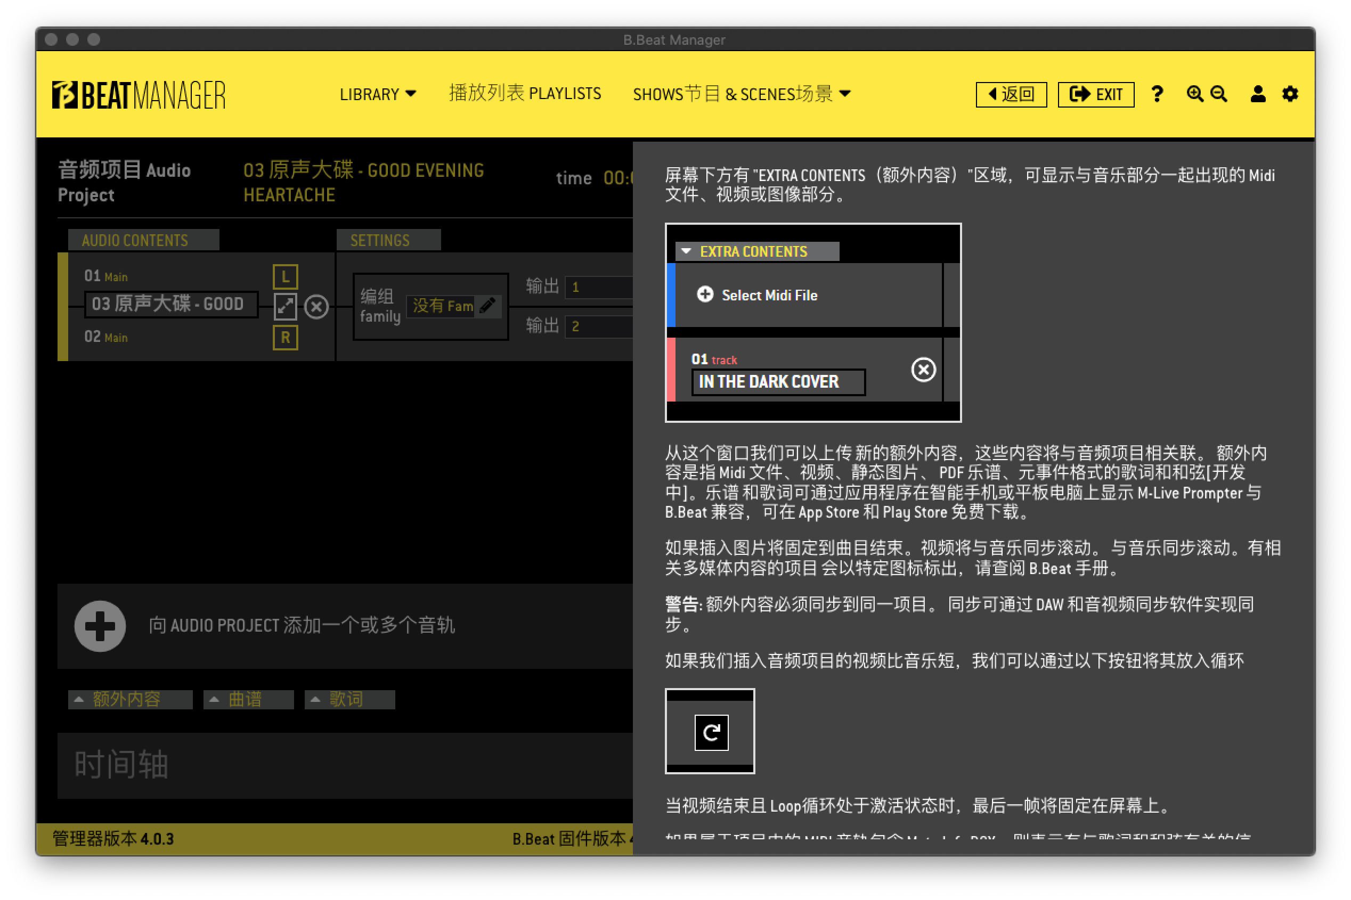
Task: Click the 管理器版本 4.0.3 status text
Action: coord(113,839)
